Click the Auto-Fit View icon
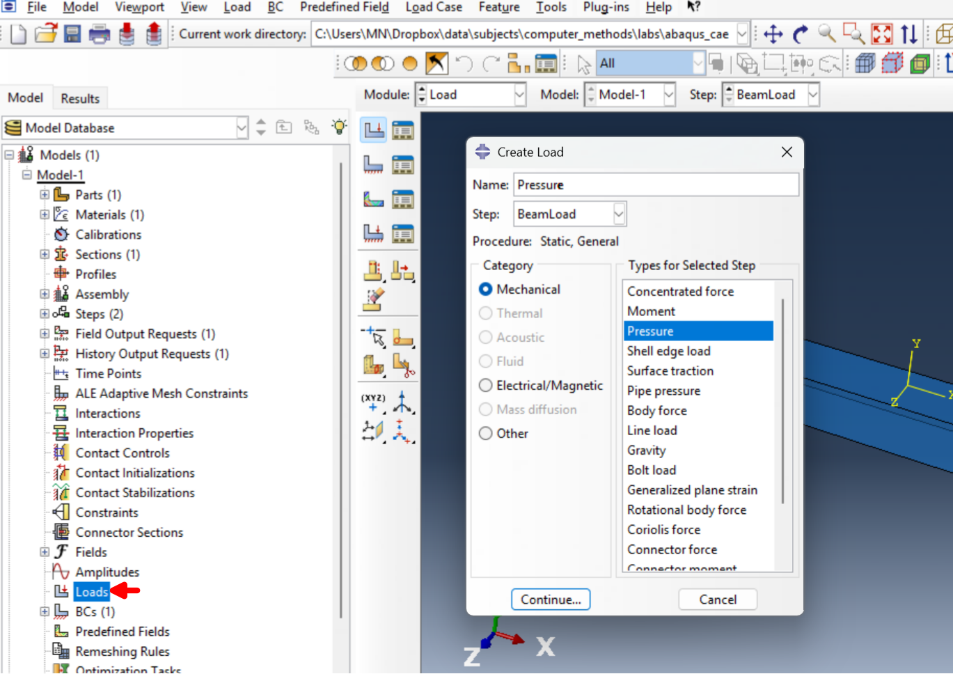The image size is (953, 674). click(x=881, y=33)
